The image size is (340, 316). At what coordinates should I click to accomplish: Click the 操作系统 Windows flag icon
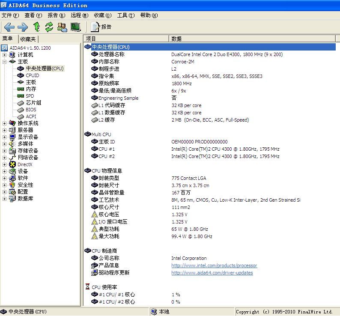coord(12,123)
